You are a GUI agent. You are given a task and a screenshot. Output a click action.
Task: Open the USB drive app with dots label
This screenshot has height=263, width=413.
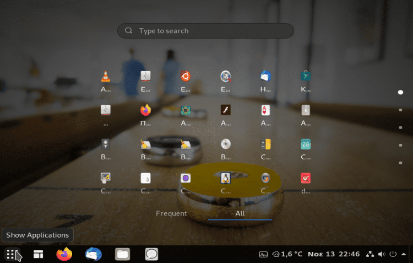[106, 110]
